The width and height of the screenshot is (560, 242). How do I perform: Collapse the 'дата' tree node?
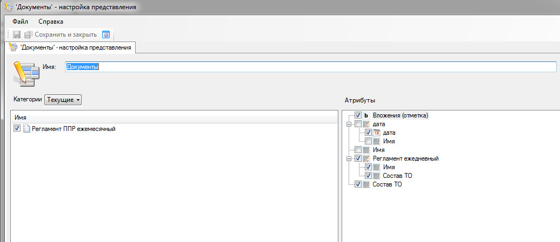tap(349, 124)
